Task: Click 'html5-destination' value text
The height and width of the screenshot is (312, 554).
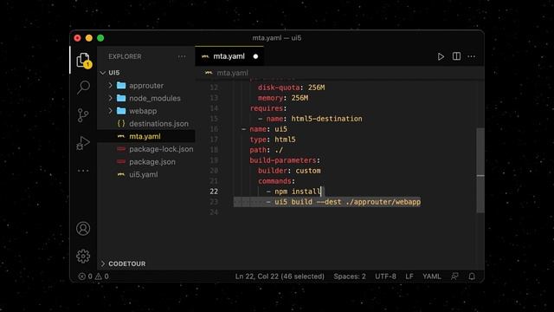Action: point(327,119)
